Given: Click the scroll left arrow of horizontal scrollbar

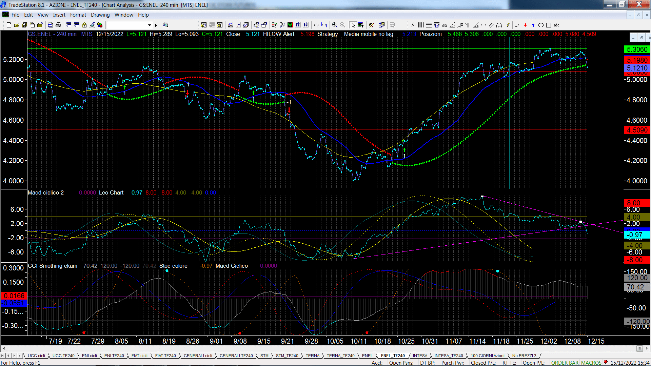Looking at the screenshot, I should pos(4,348).
